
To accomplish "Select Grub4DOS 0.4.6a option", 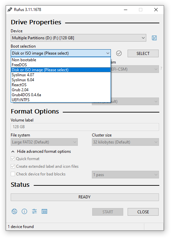I will point(61,95).
